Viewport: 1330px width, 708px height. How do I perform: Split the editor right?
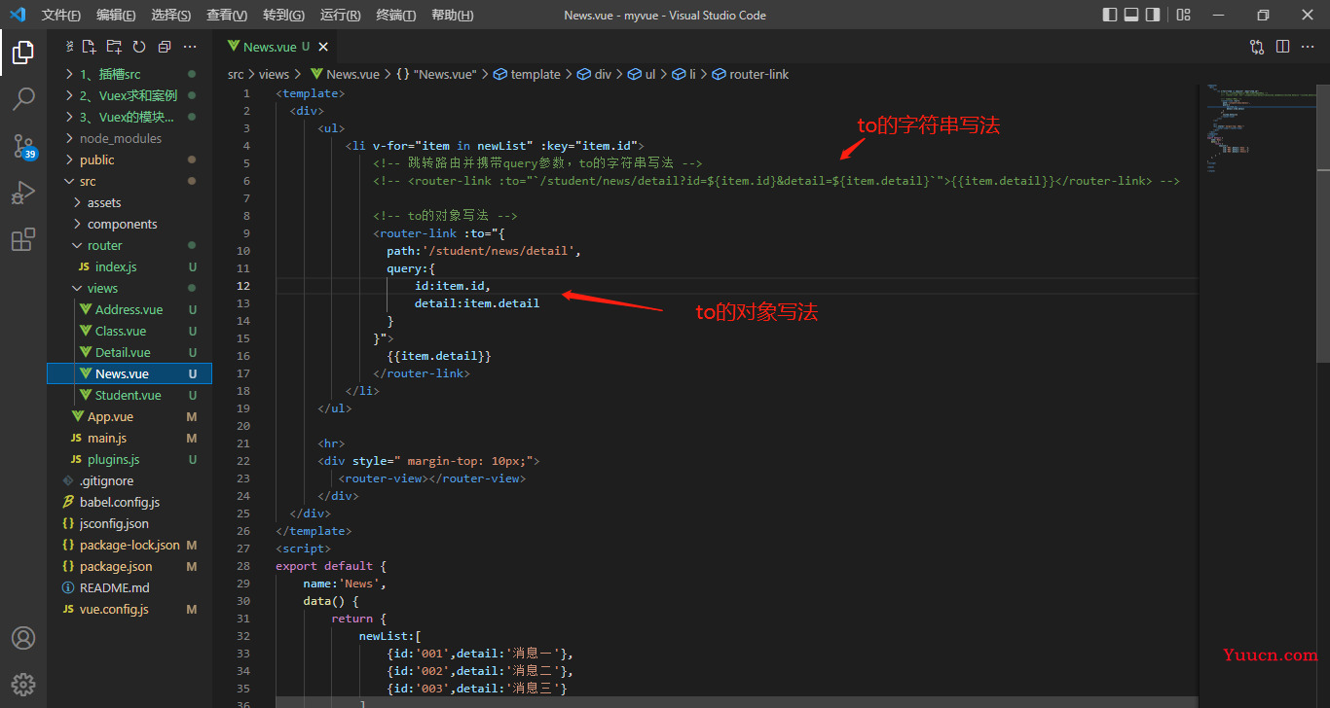click(1282, 46)
